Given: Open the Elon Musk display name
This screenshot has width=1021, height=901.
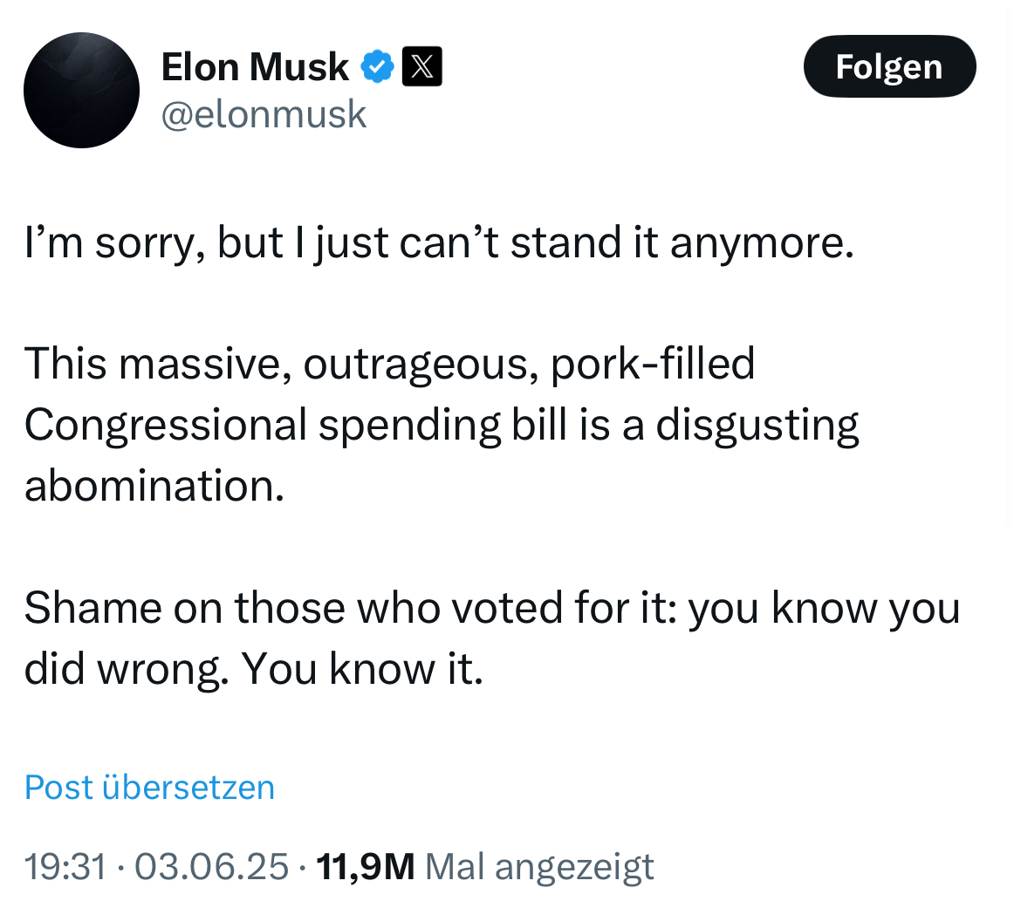Looking at the screenshot, I should pos(255,67).
